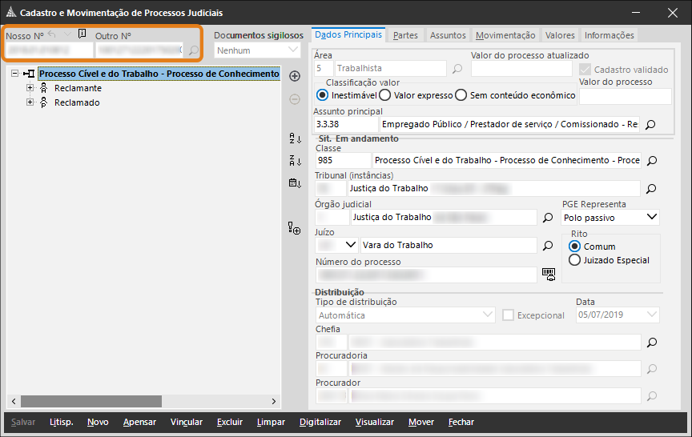Click the info note icon beside Nosso Nº
The height and width of the screenshot is (437, 692).
tap(82, 34)
